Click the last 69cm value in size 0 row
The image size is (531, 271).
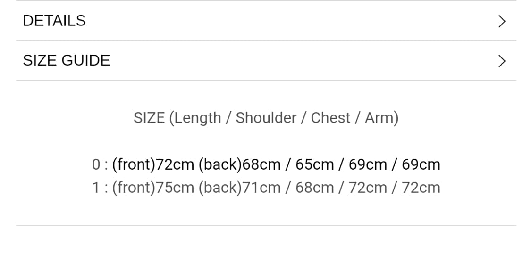pyautogui.click(x=421, y=164)
